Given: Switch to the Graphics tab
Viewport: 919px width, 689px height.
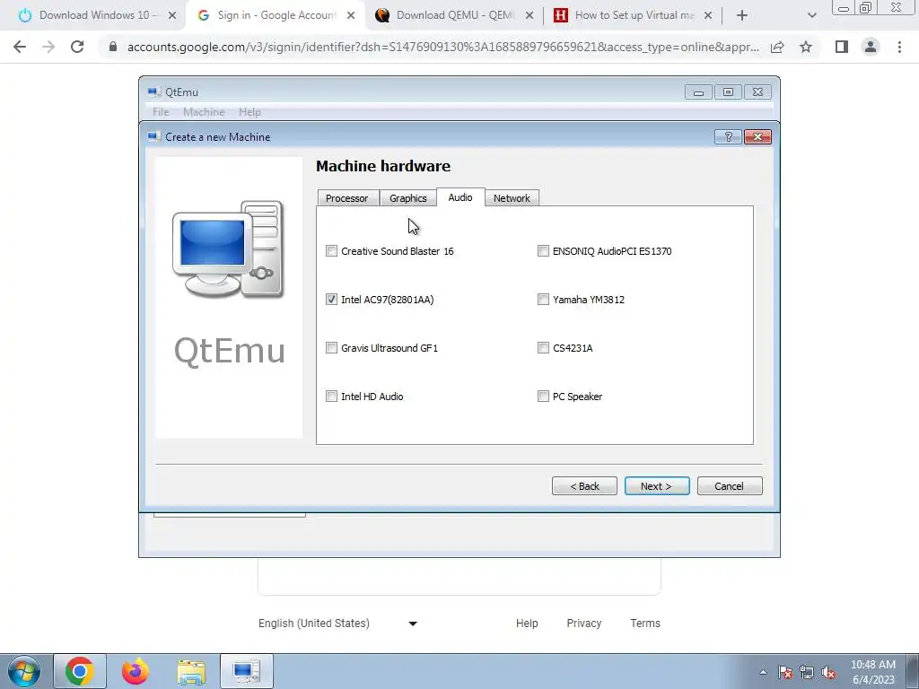Looking at the screenshot, I should coord(408,198).
